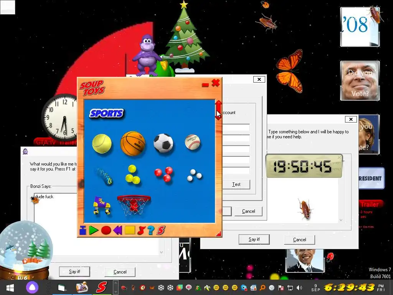Click the purple rewind arrows in Soup Toys
The image size is (393, 295).
click(118, 230)
